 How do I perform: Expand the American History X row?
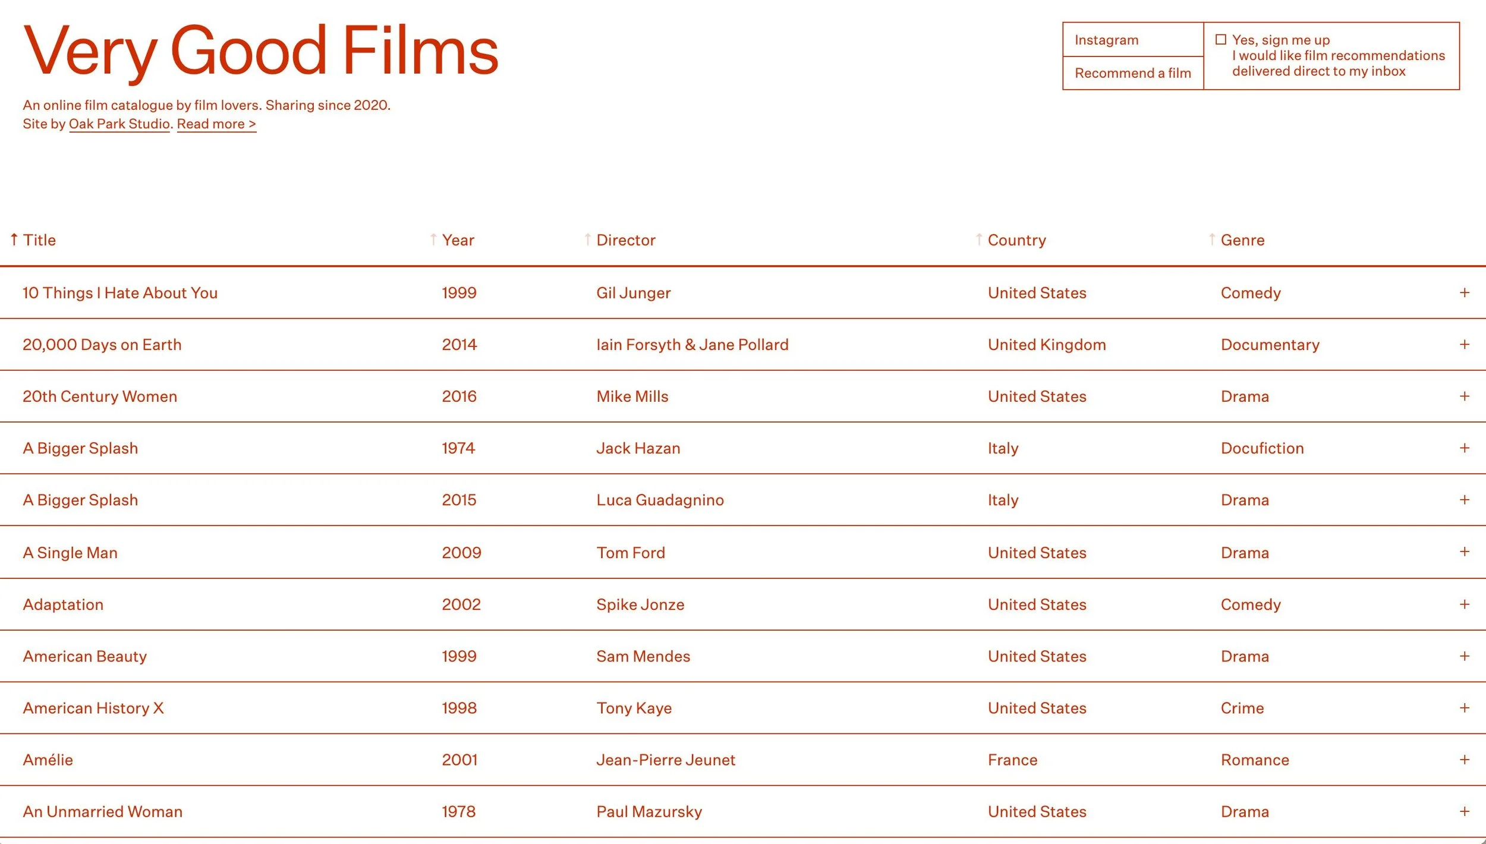[x=1465, y=707]
